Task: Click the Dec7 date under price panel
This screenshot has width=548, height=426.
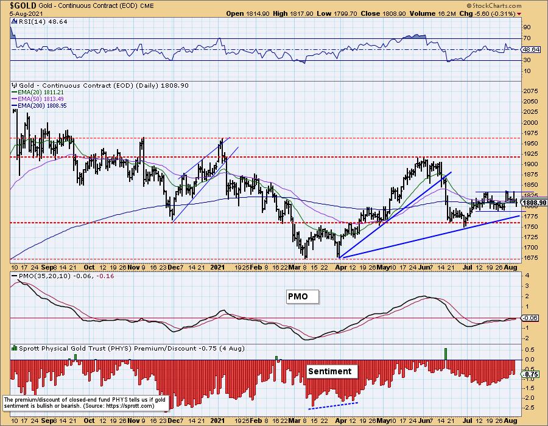Action: point(175,267)
